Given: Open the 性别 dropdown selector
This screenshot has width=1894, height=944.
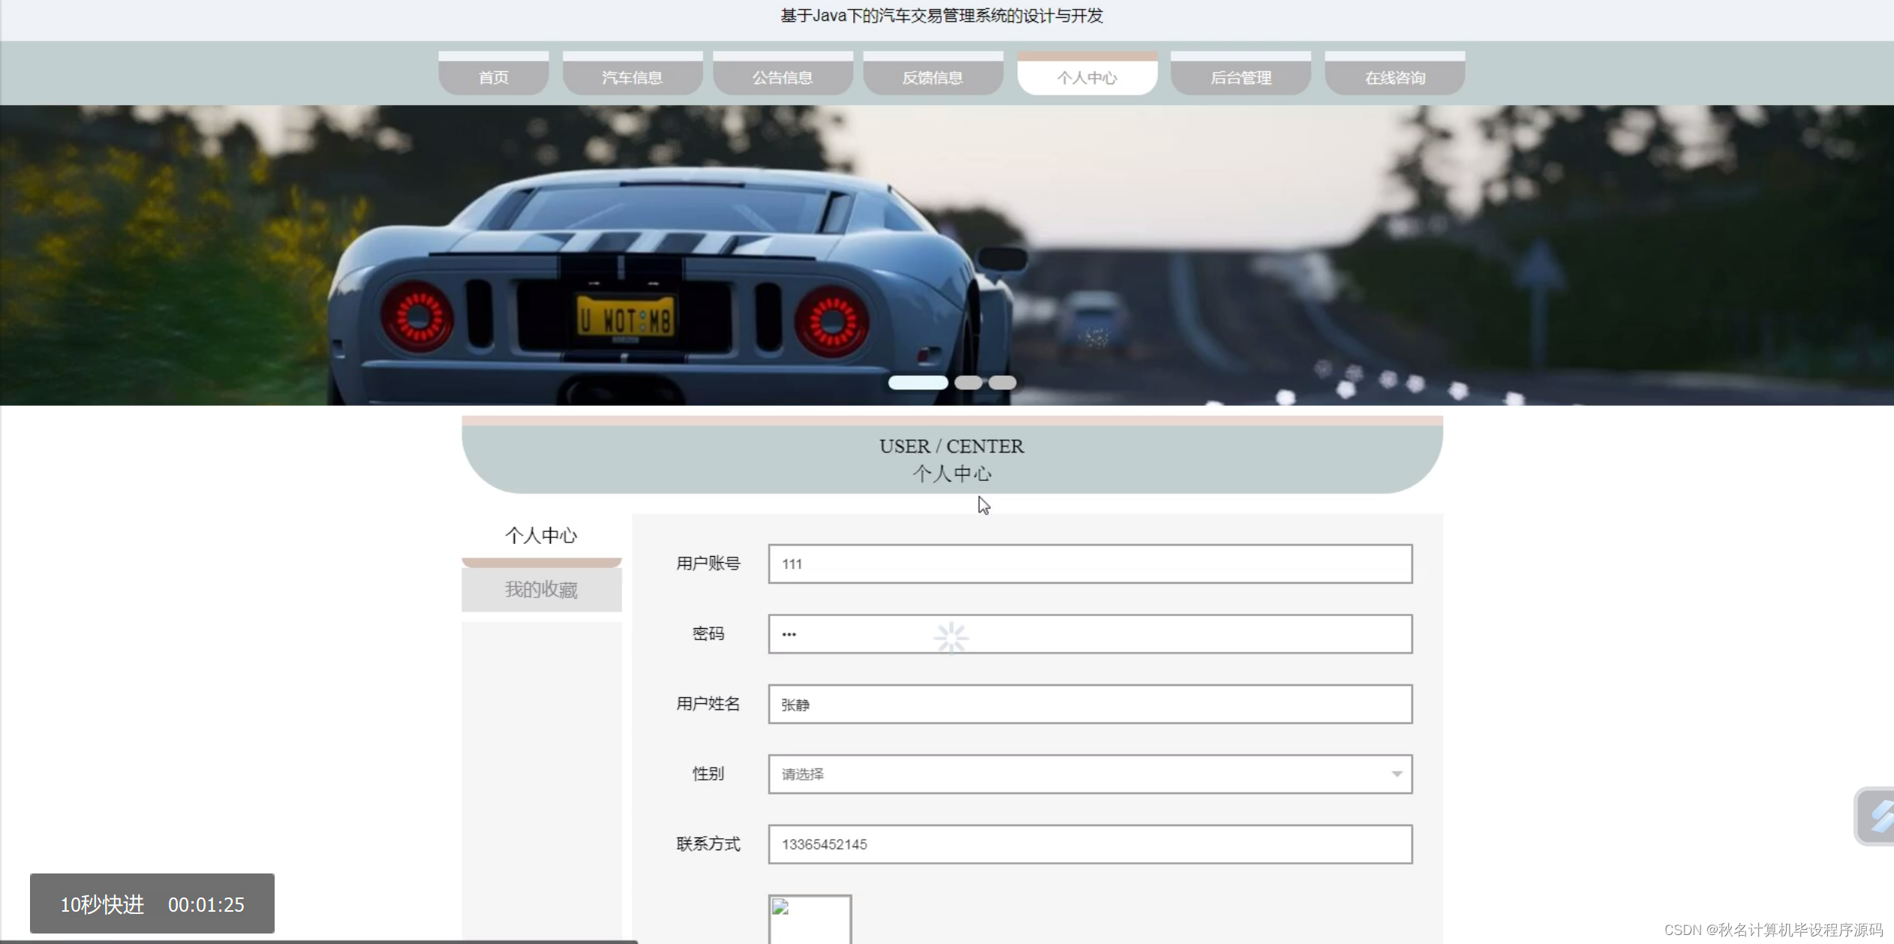Looking at the screenshot, I should coord(1088,774).
